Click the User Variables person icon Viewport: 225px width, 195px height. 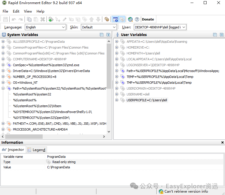pos(117,35)
